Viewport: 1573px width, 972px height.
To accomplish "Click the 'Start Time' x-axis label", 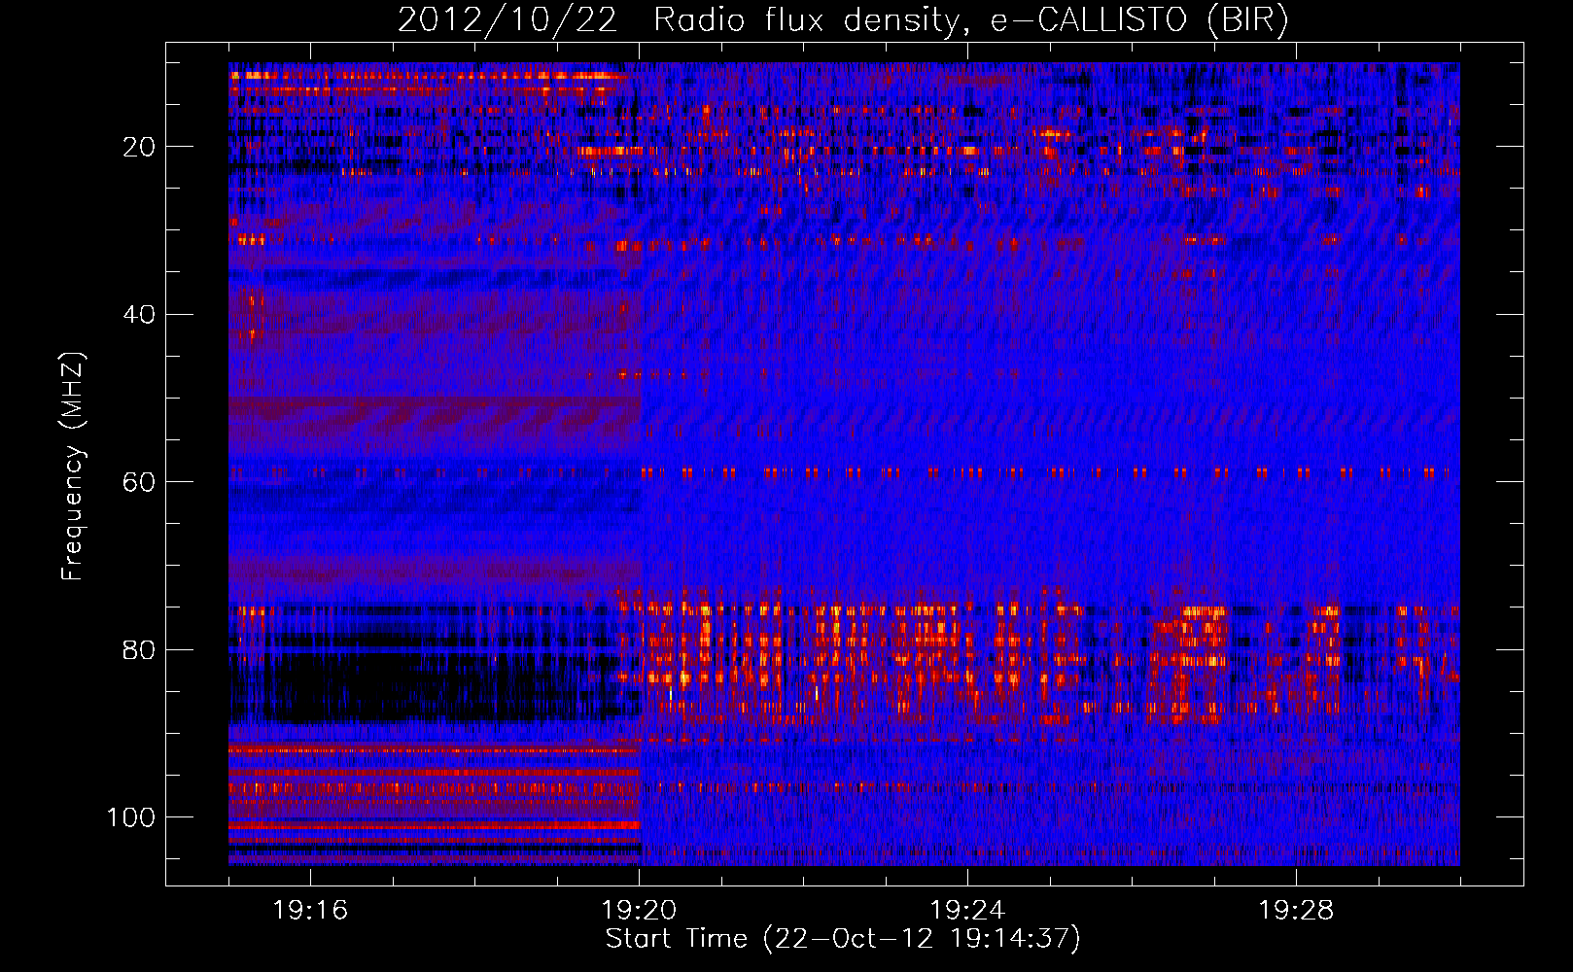I will click(x=843, y=939).
